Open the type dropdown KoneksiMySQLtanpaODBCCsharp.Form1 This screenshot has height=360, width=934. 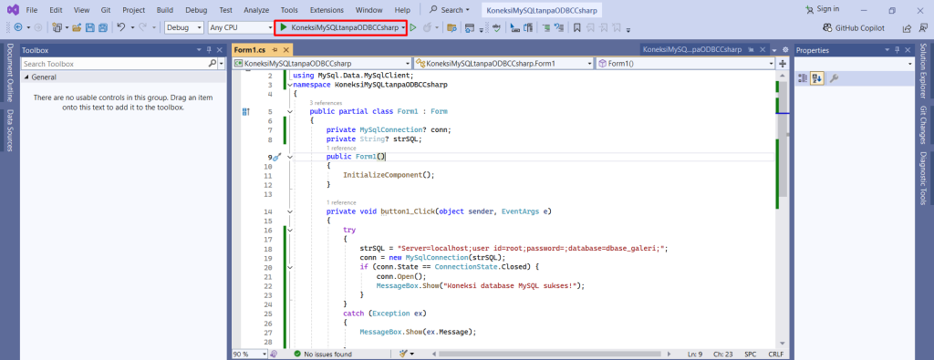tap(503, 63)
